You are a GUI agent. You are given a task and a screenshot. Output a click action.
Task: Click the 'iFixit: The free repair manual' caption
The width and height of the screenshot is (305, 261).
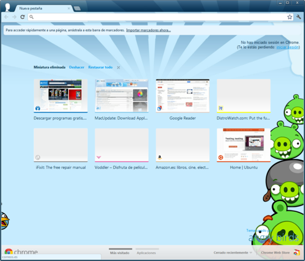(61, 167)
